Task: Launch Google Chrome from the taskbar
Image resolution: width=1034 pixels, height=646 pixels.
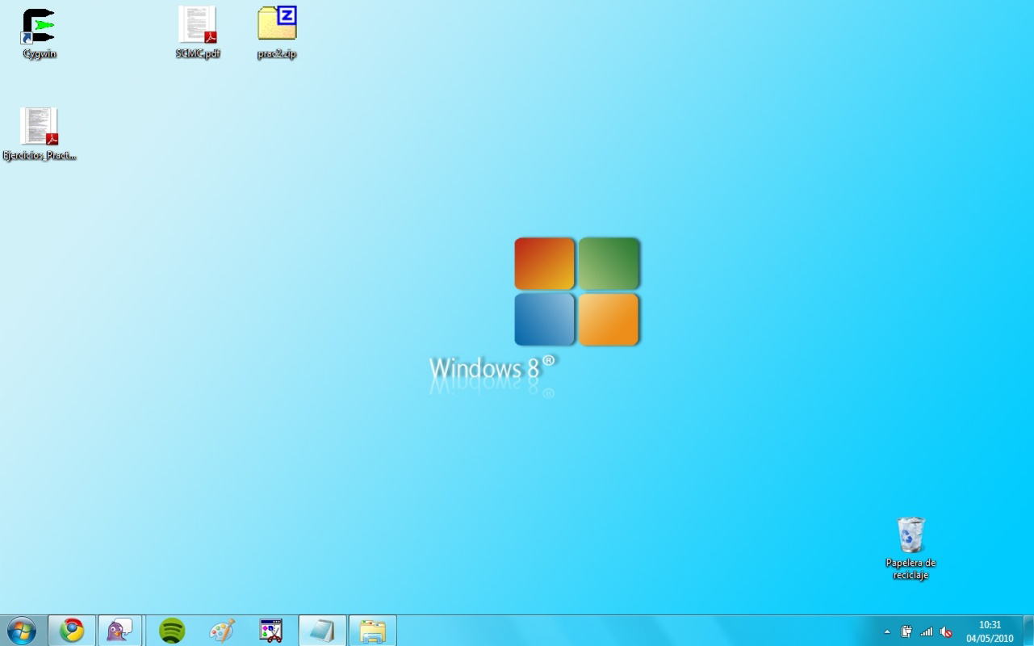Action: (71, 630)
